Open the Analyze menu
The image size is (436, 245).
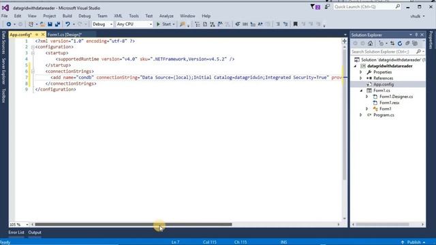coord(166,16)
